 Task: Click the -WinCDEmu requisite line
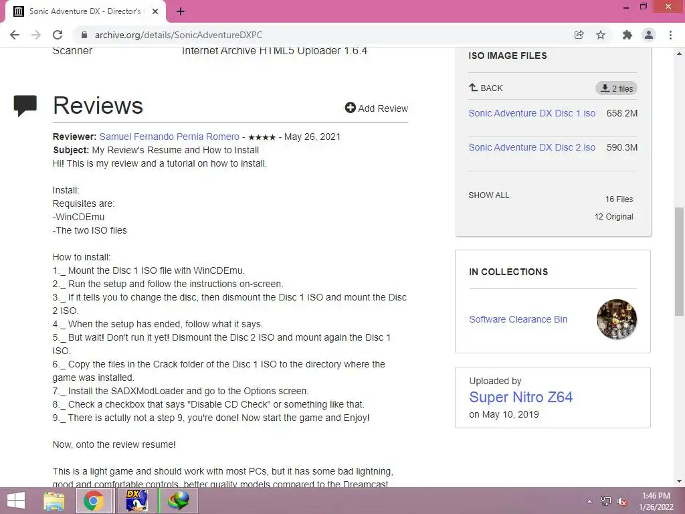[x=79, y=217]
